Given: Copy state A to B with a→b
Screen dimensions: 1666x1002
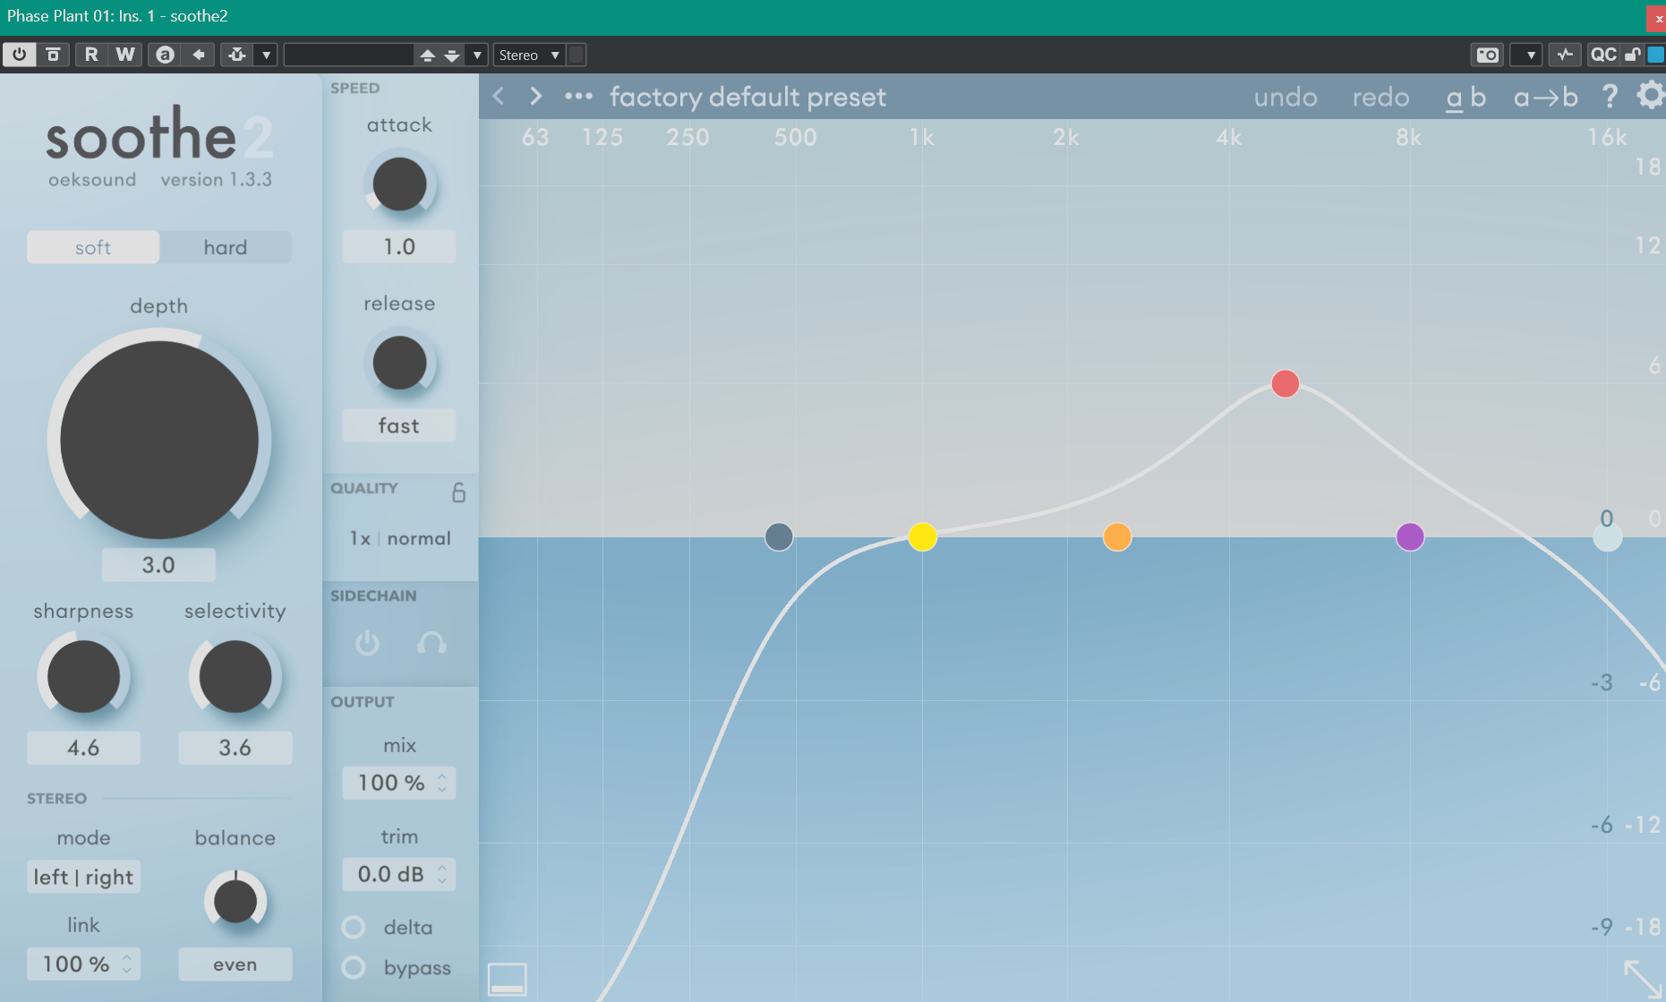Looking at the screenshot, I should tap(1545, 97).
